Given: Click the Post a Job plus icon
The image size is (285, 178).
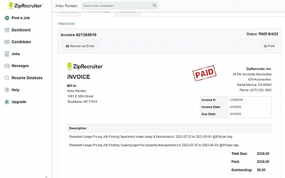Looking at the screenshot, I should click(7, 18).
